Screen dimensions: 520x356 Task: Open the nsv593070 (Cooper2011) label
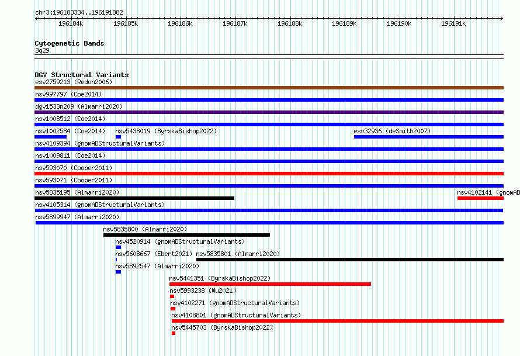74,168
